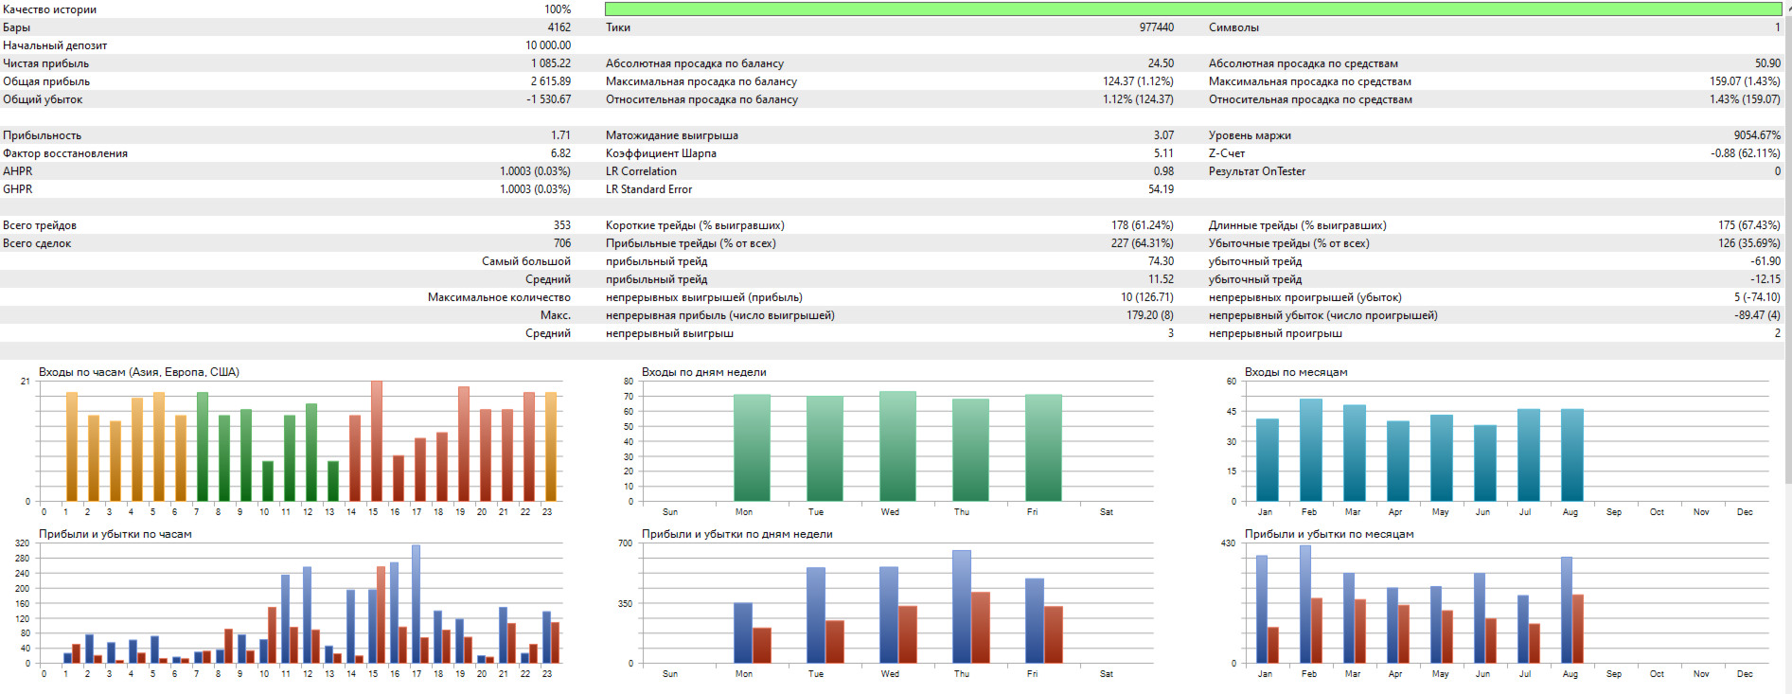Select the 'Прибыли и убытки по часам' title
Screen dimensions: 1792x694
pos(115,534)
